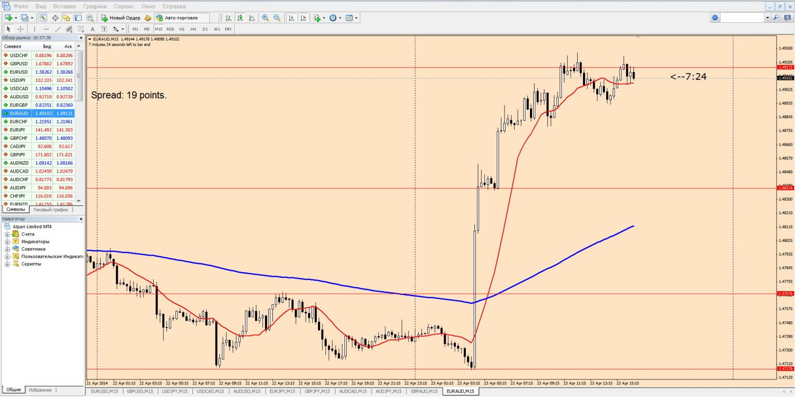This screenshot has height=397, width=795.
Task: Select EURCHF row in Market Watch
Action: pos(38,121)
